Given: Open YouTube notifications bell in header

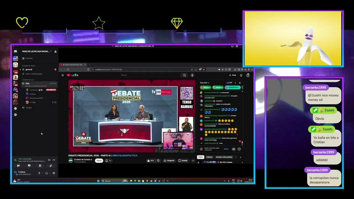Looking at the screenshot, I should click(241, 75).
